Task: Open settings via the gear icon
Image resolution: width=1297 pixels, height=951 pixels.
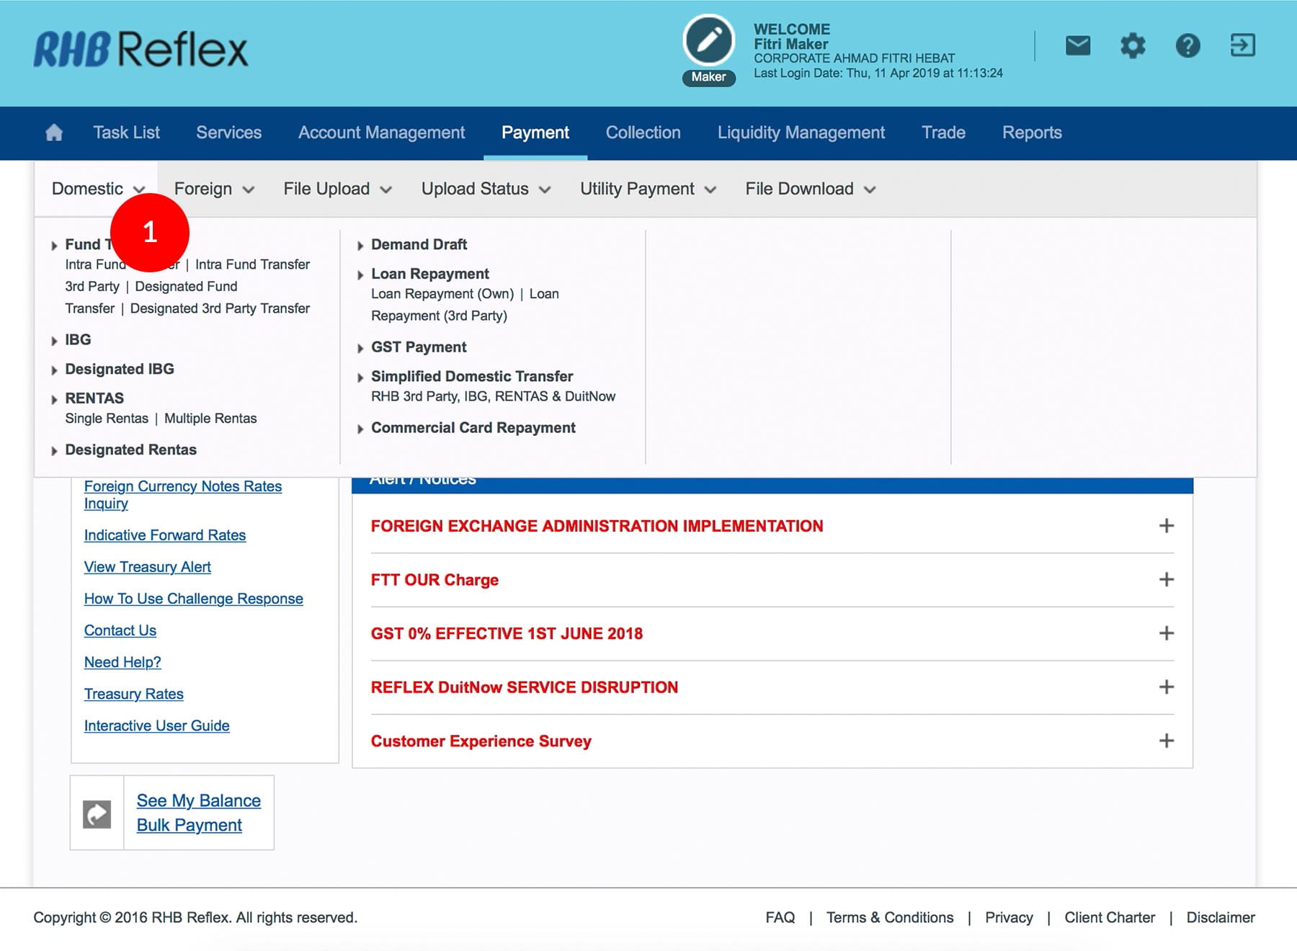Action: 1132,46
